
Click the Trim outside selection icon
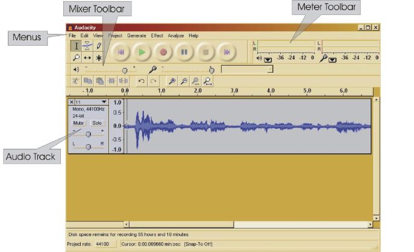coord(111,81)
